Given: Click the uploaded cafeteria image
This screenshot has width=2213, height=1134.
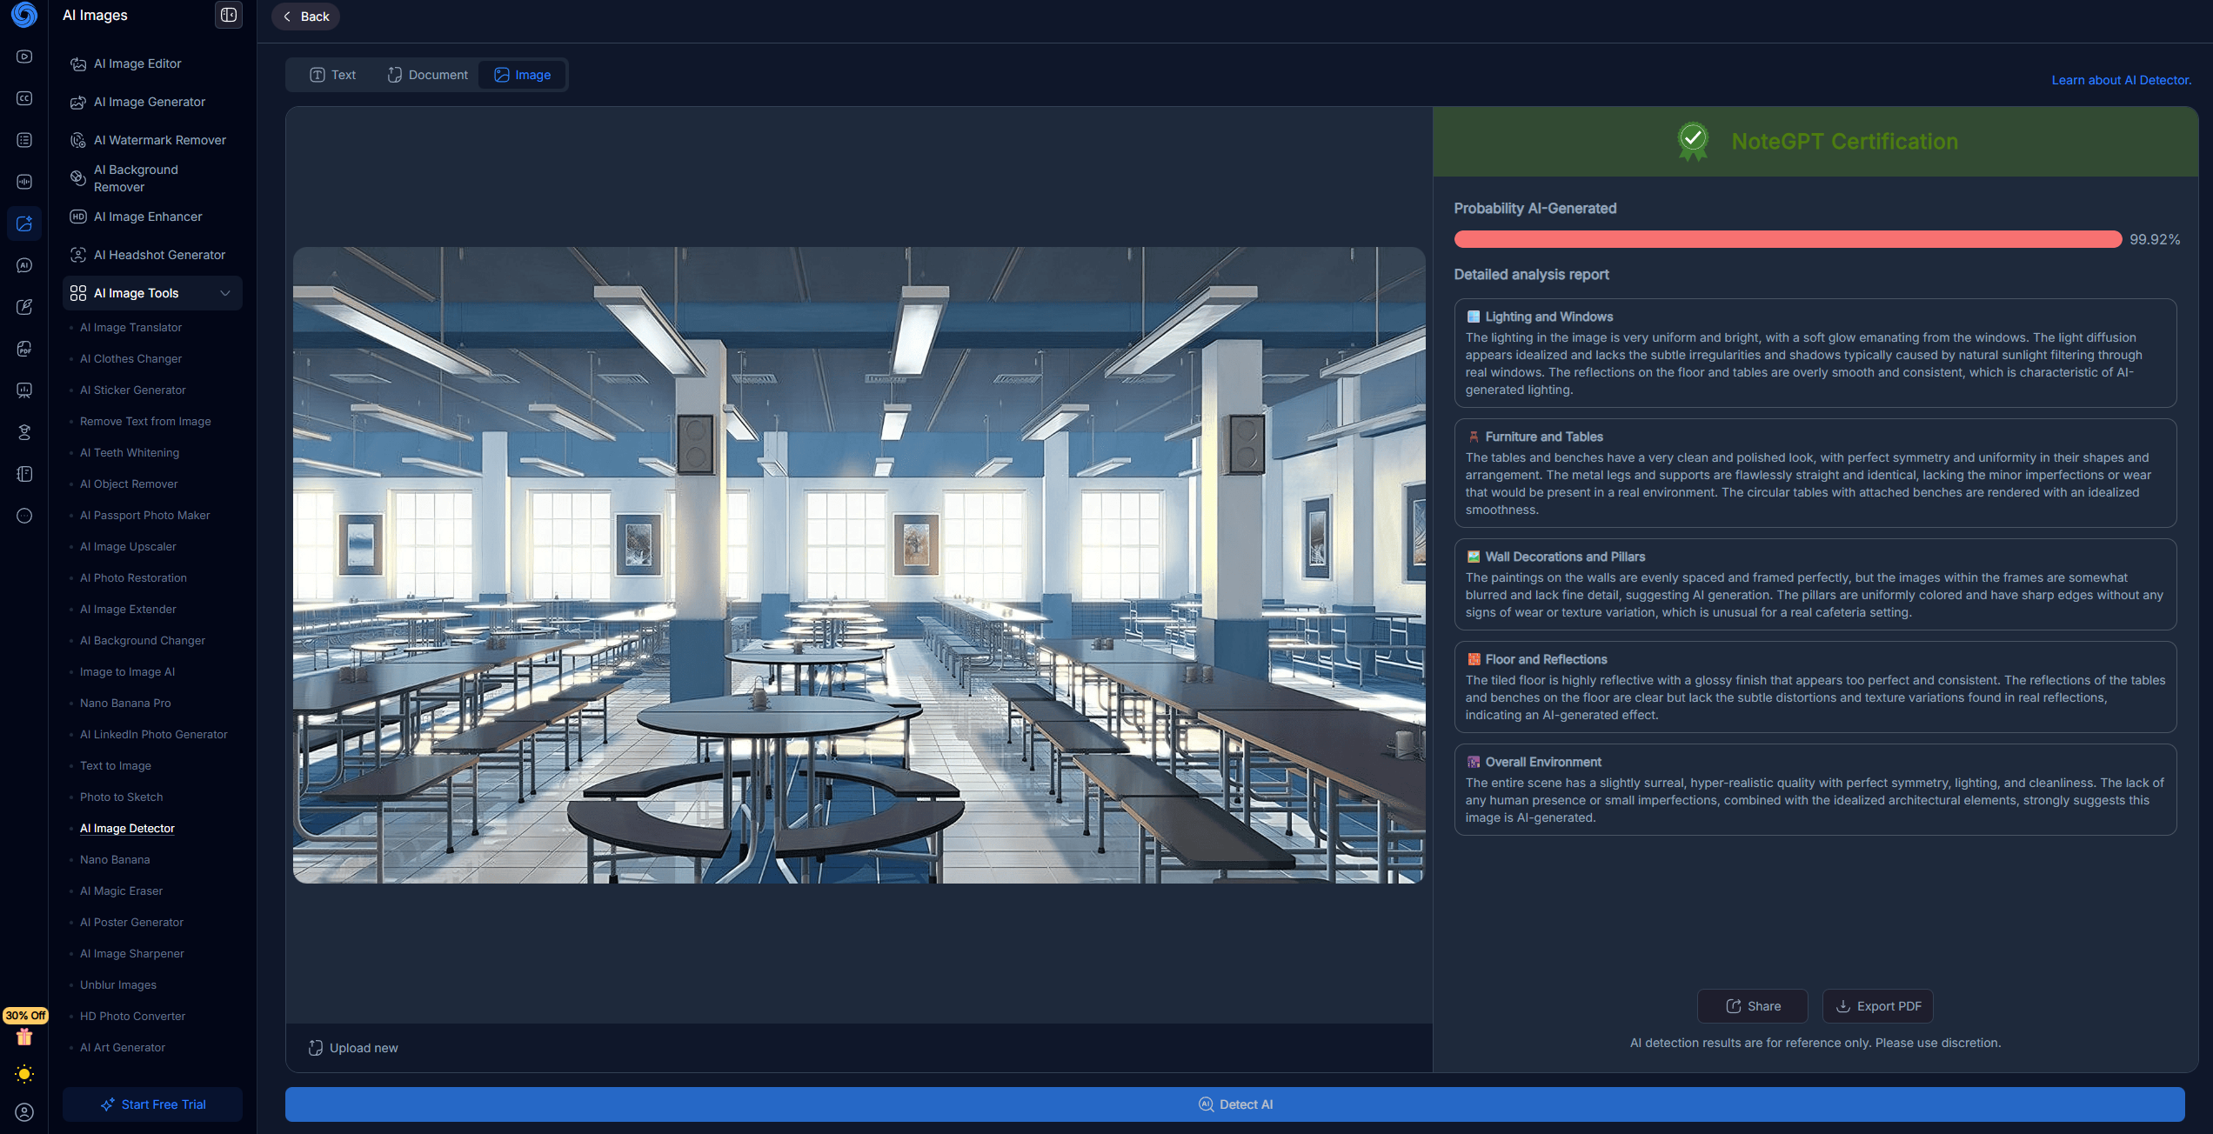Looking at the screenshot, I should click(859, 565).
